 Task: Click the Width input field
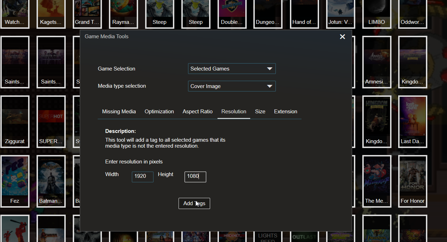pyautogui.click(x=142, y=176)
